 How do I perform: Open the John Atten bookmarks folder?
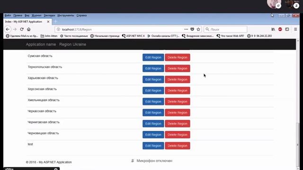(x=49, y=36)
